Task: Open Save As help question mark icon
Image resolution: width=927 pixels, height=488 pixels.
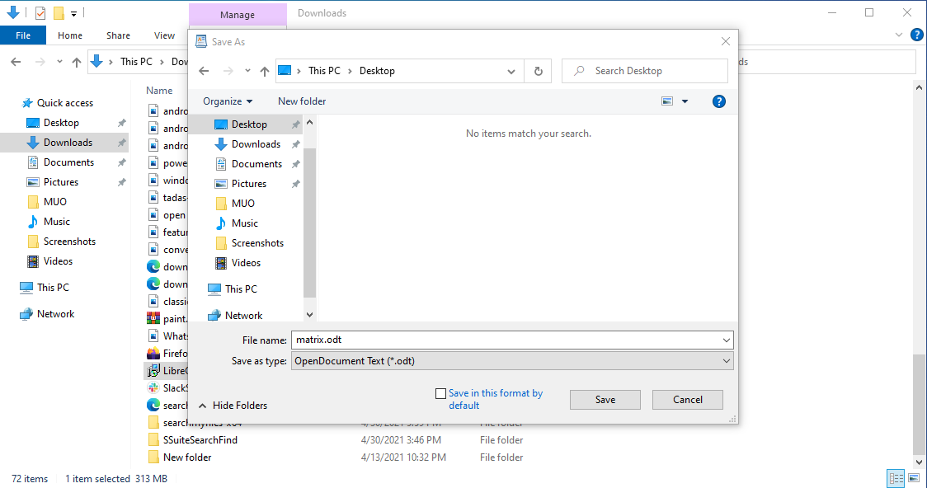Action: click(719, 101)
